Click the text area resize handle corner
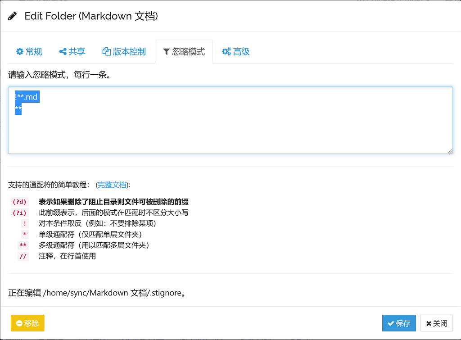The height and width of the screenshot is (340, 461). (x=450, y=151)
